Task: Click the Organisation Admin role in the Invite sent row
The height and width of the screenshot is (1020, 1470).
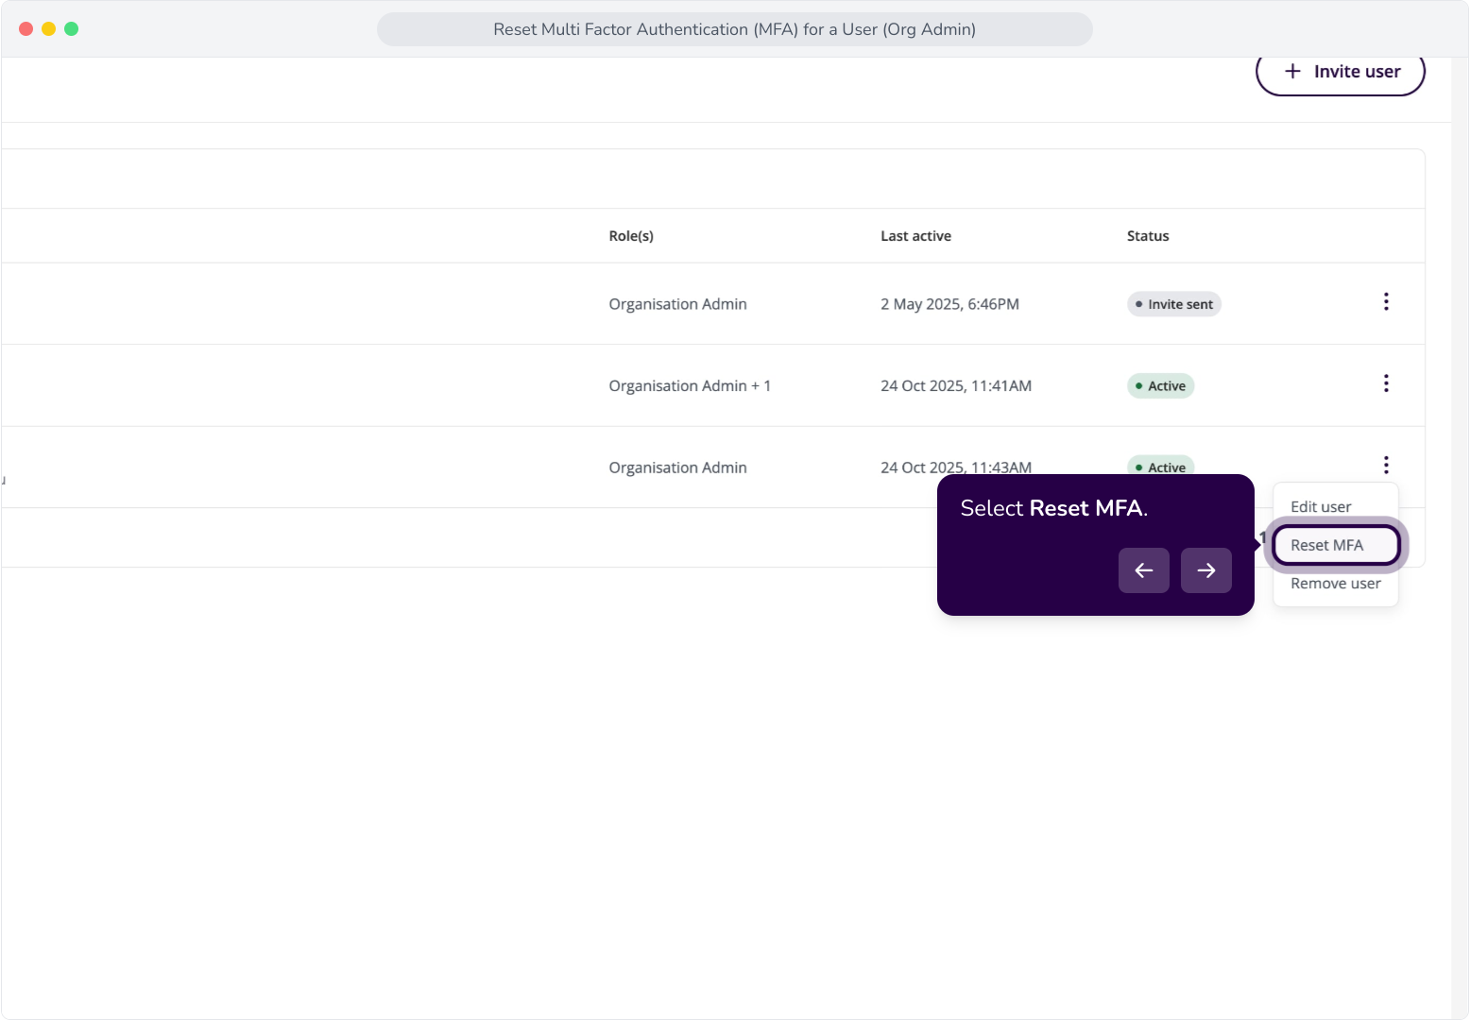Action: point(677,304)
